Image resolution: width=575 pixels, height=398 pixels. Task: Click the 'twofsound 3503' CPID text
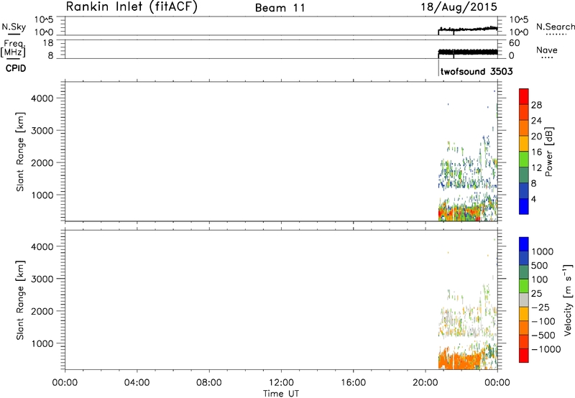coord(477,71)
